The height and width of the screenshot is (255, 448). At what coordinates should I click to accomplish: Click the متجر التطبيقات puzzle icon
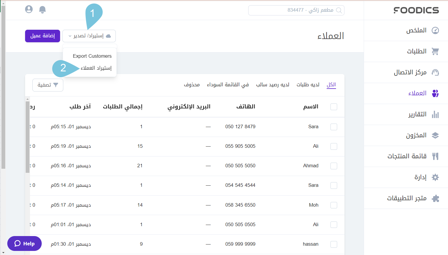point(436,198)
